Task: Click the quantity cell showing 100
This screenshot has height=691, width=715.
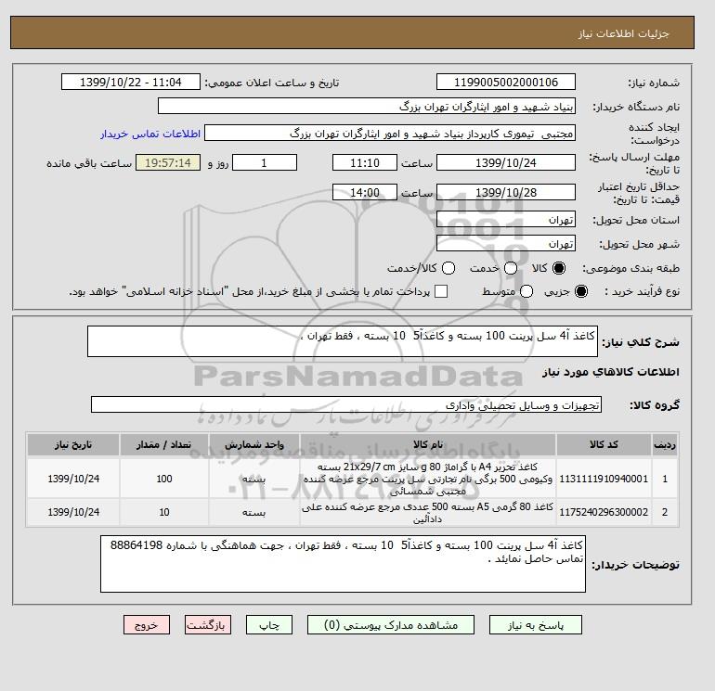Action: coord(164,479)
